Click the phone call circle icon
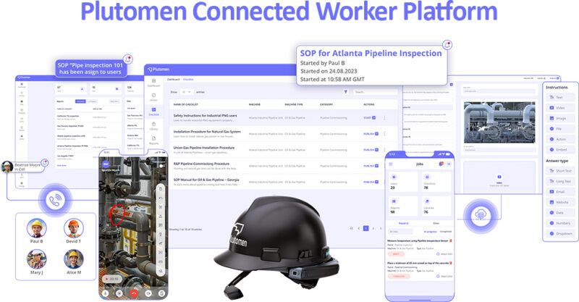The image size is (579, 302). tap(56, 201)
